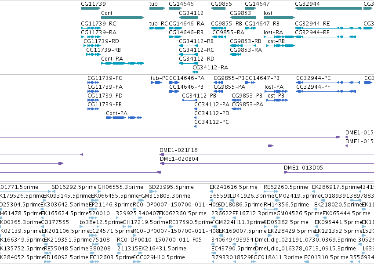Select the CG32944-PE protein label
Screen dimensions: 374x264
pos(313,78)
